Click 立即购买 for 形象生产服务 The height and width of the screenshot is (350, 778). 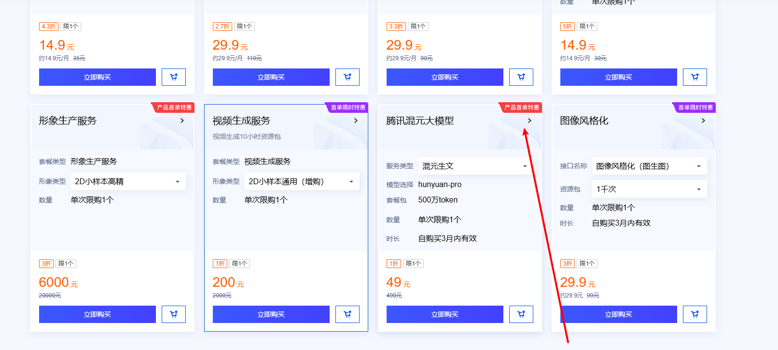tap(97, 314)
